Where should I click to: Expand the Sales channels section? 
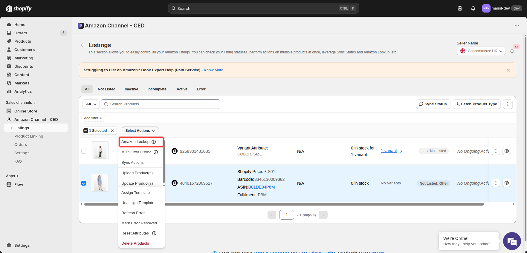pos(21,103)
